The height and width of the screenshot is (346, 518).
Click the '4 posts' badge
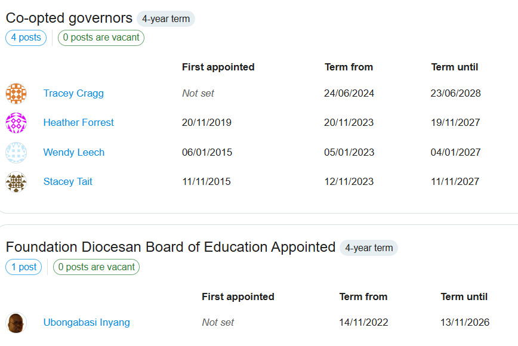(x=26, y=38)
